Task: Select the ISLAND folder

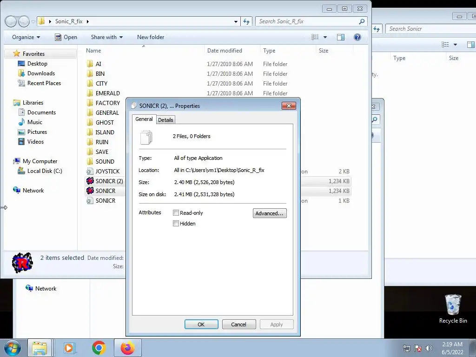Action: 105,132
